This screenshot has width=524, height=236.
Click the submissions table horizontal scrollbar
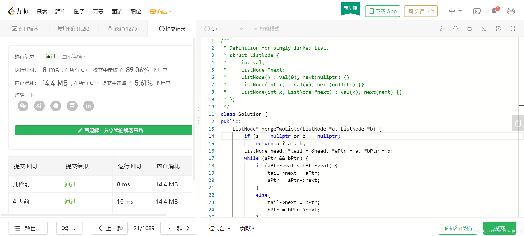(x=84, y=215)
